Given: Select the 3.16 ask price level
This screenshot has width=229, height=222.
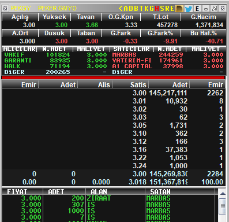Looking at the screenshot, I should coord(114,150).
